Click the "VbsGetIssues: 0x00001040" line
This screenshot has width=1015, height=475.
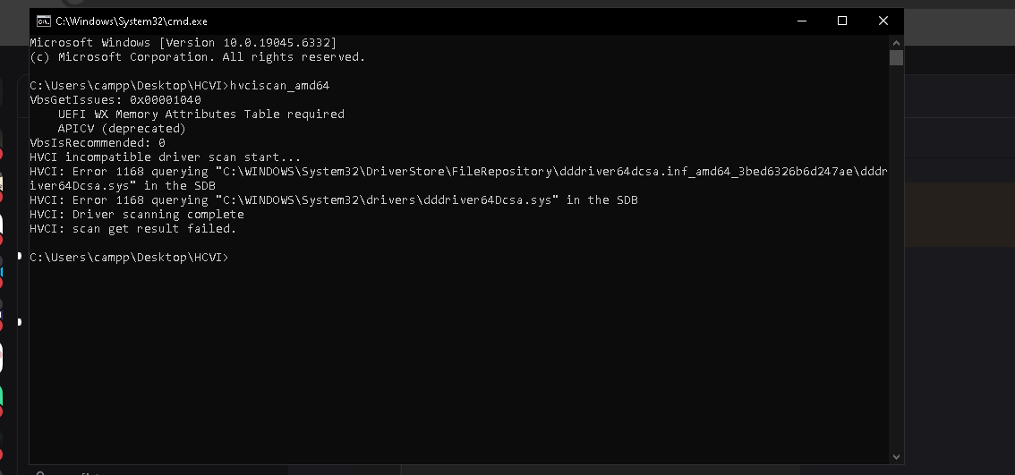(115, 100)
